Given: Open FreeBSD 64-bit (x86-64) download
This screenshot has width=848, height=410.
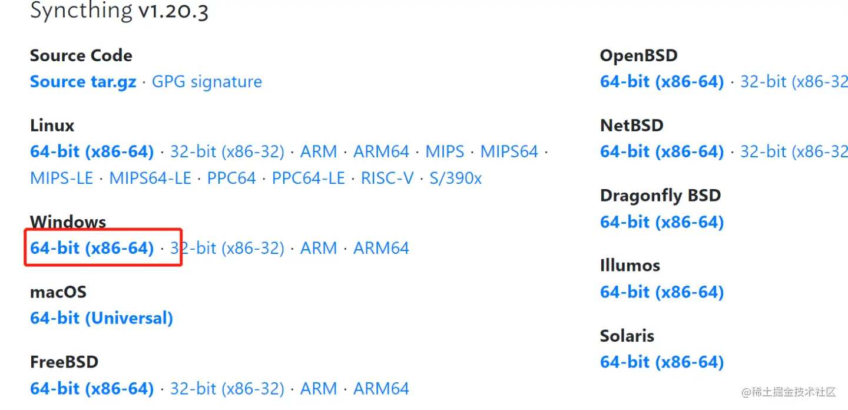Looking at the screenshot, I should tap(92, 389).
